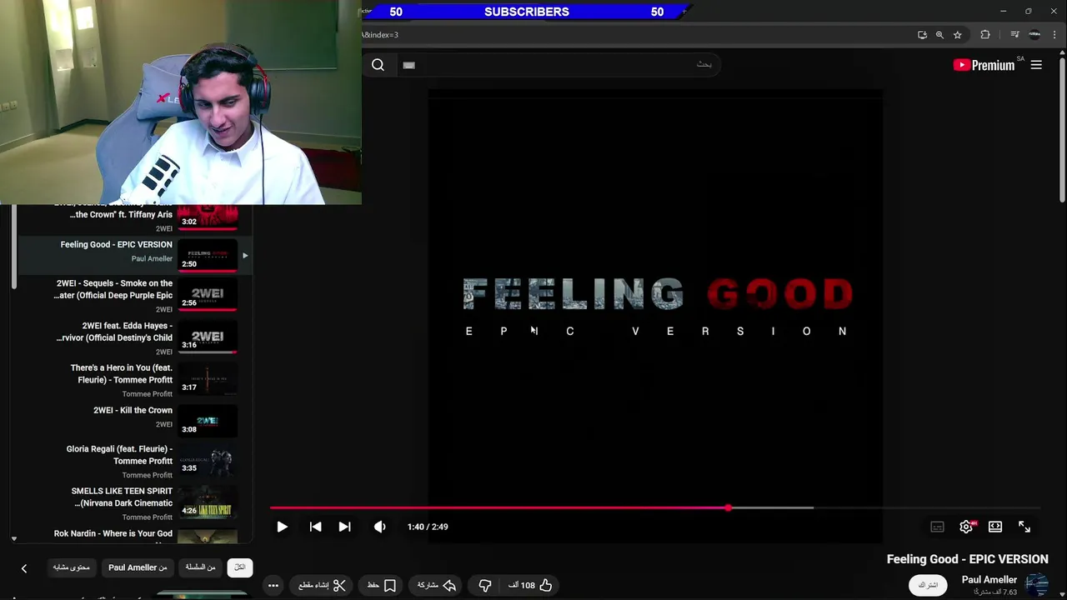The image size is (1067, 600).
Task: Create a clip with scissors button
Action: click(322, 586)
